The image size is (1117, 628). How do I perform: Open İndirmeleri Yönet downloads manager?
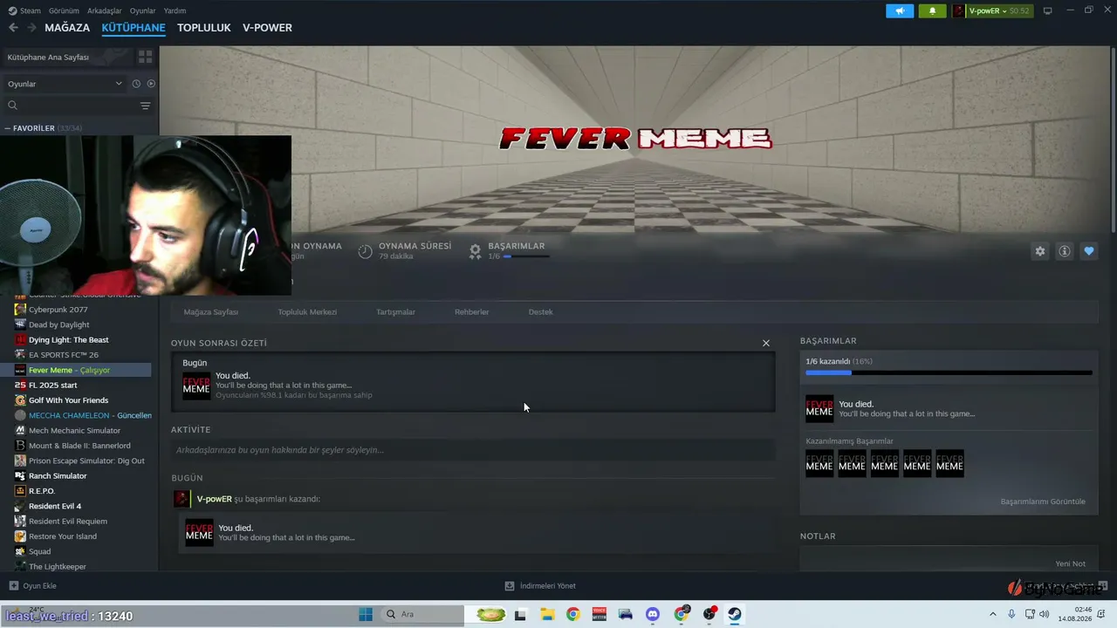coord(540,586)
